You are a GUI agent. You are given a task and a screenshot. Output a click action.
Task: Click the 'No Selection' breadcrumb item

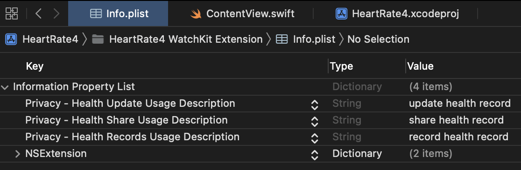click(x=378, y=39)
